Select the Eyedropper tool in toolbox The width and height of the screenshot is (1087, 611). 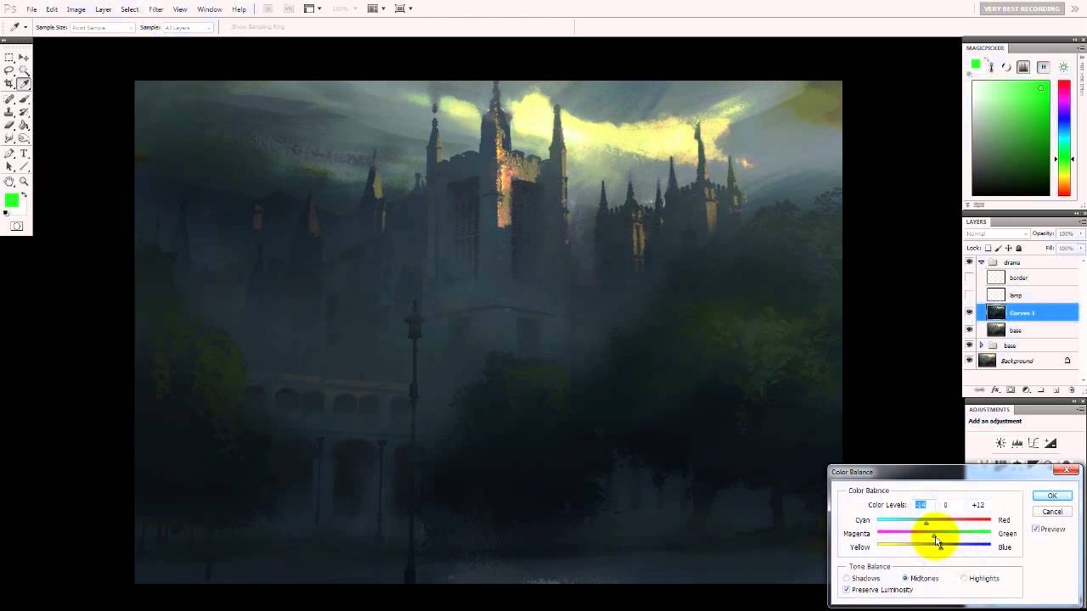(24, 84)
